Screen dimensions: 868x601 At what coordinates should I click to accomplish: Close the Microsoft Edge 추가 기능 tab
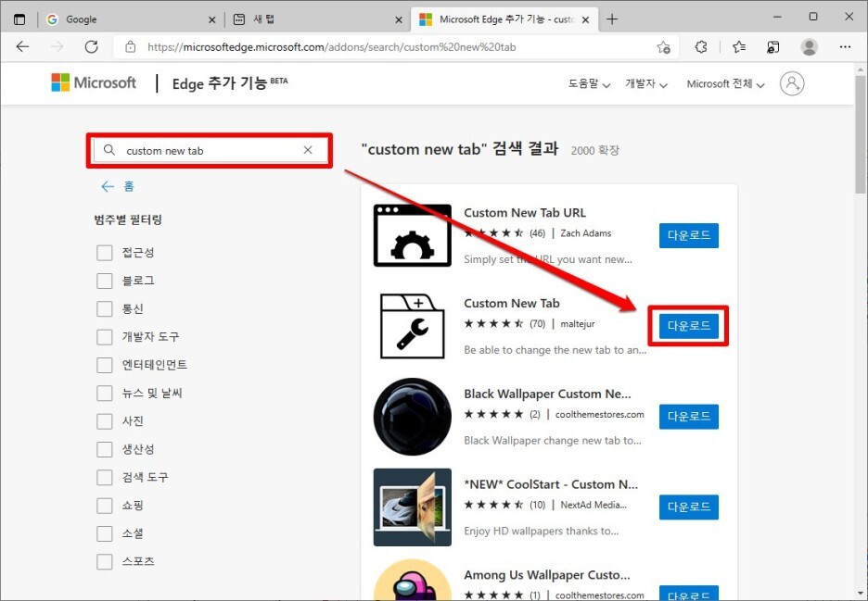(x=586, y=19)
